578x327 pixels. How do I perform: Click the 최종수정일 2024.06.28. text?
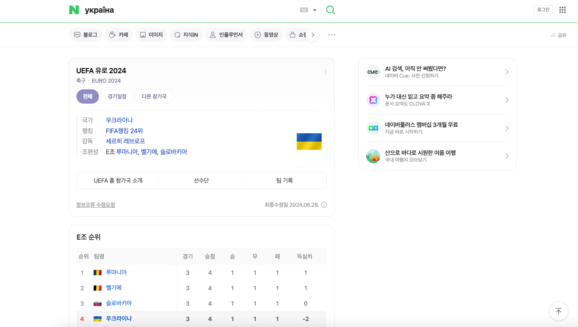pyautogui.click(x=292, y=205)
